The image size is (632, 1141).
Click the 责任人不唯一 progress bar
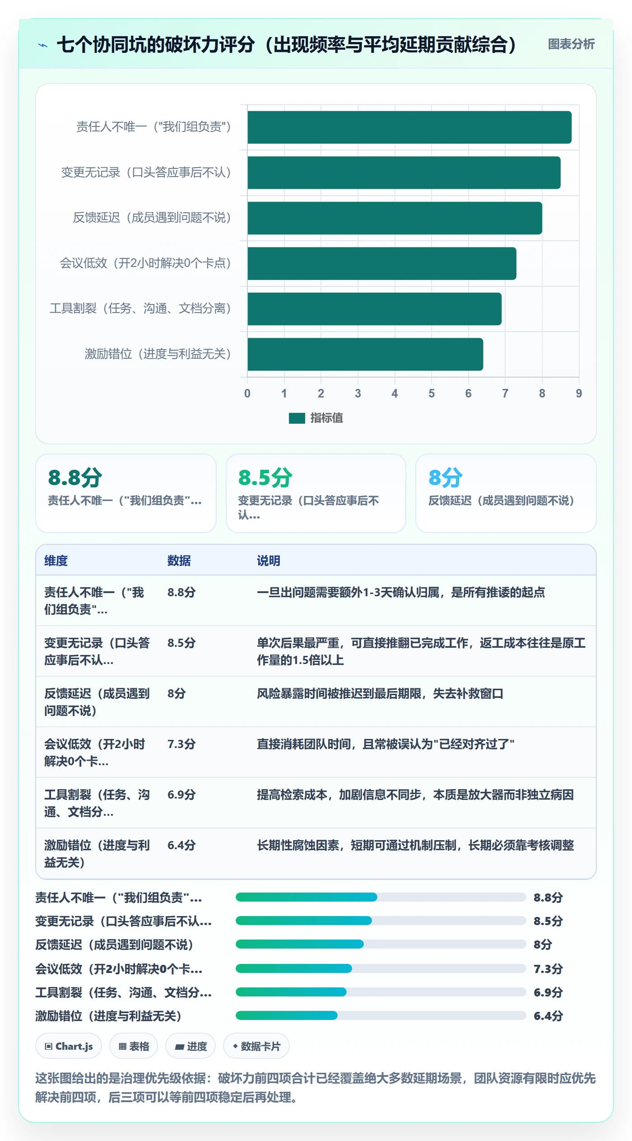pyautogui.click(x=381, y=897)
